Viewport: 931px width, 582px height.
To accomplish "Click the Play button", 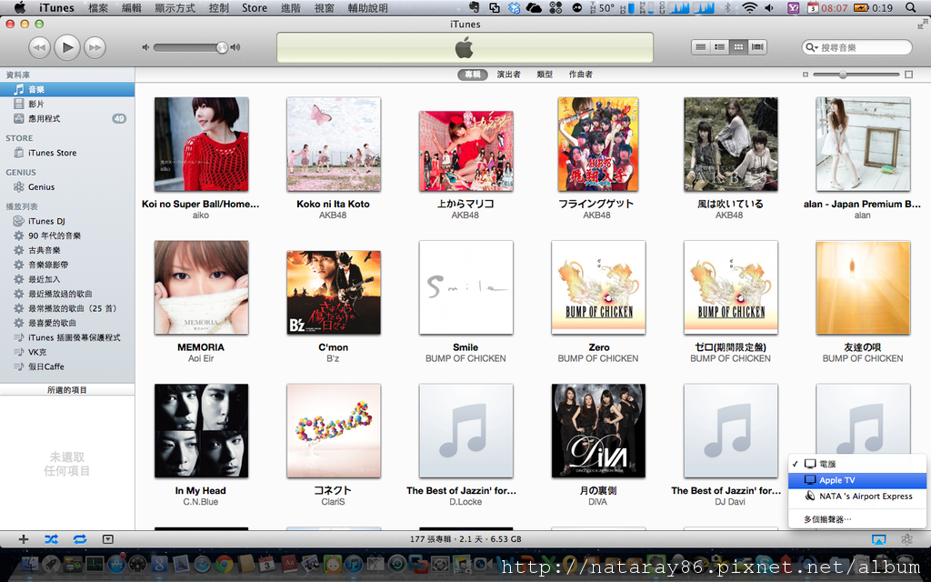I will tap(67, 47).
